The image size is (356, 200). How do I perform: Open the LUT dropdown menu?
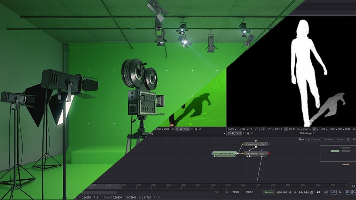[323, 129]
